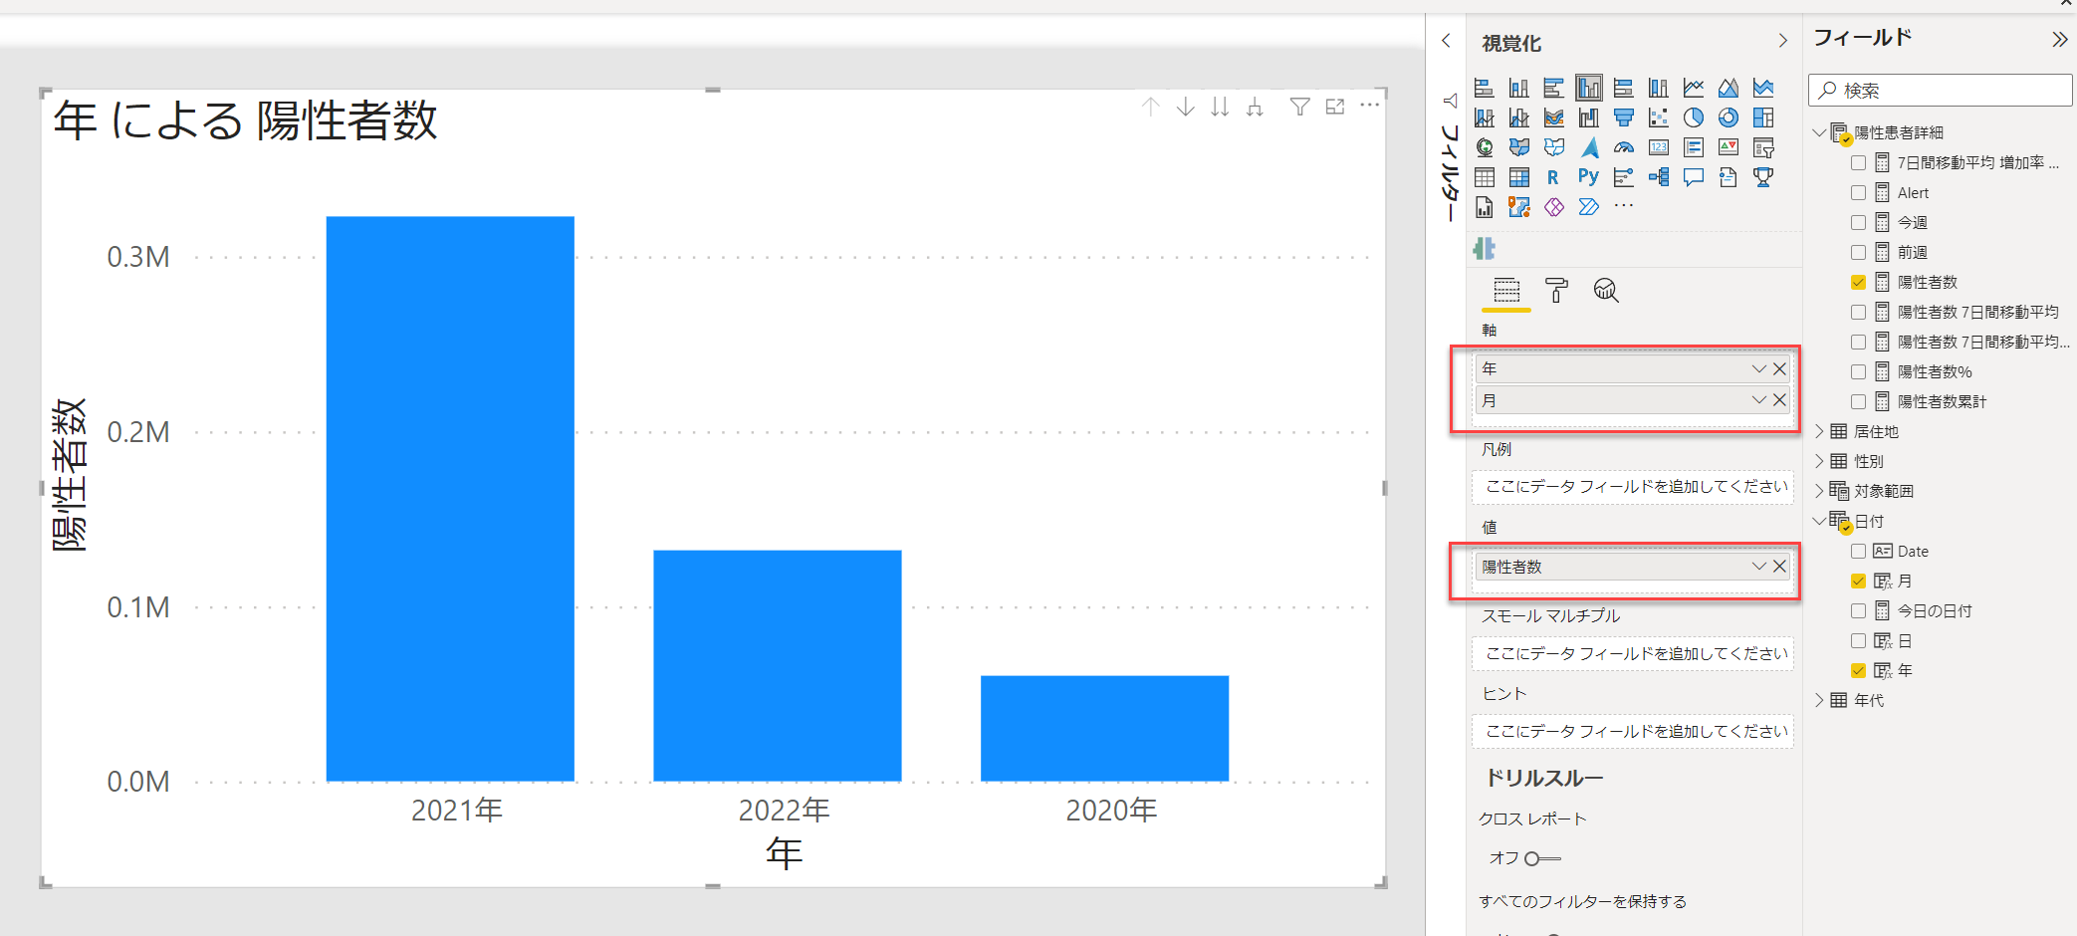Insert an R script visual
The image size is (2077, 936).
click(x=1553, y=177)
